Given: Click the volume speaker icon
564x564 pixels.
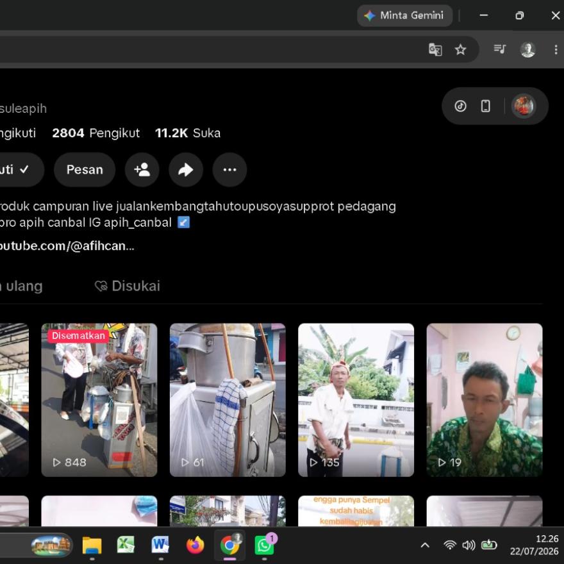Looking at the screenshot, I should 469,545.
